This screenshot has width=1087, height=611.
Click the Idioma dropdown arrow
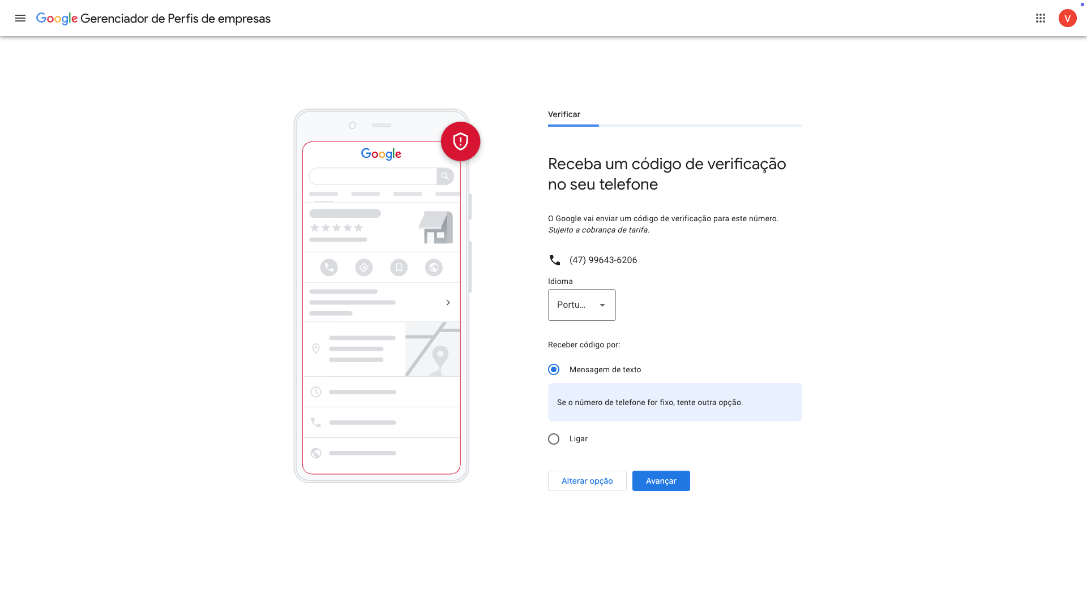coord(602,305)
